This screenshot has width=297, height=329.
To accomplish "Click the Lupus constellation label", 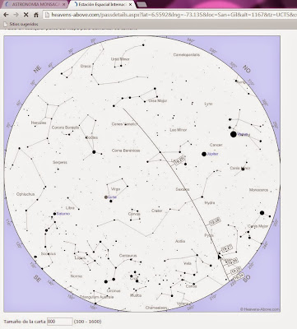I will pyautogui.click(x=80, y=258).
